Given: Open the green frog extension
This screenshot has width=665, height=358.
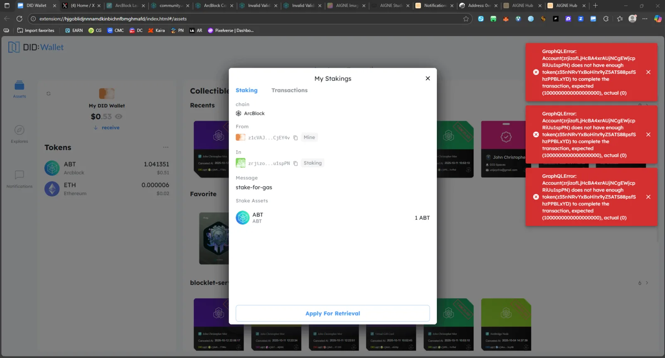Looking at the screenshot, I should point(493,19).
